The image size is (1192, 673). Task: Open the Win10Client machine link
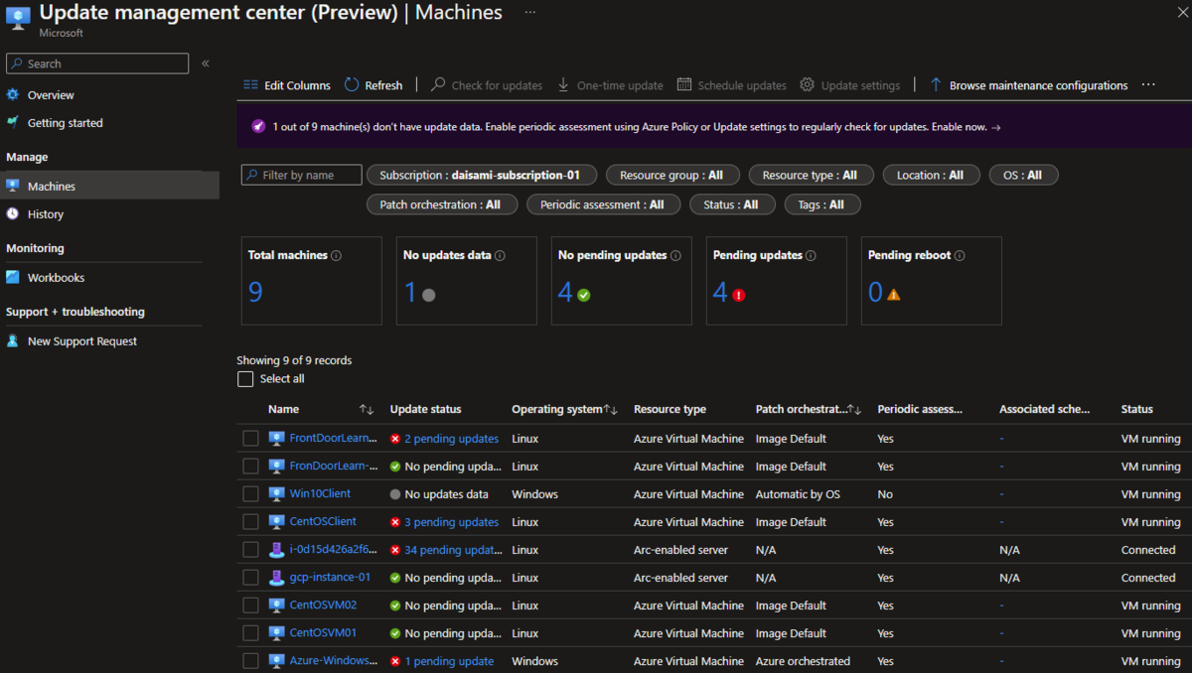[x=320, y=493]
